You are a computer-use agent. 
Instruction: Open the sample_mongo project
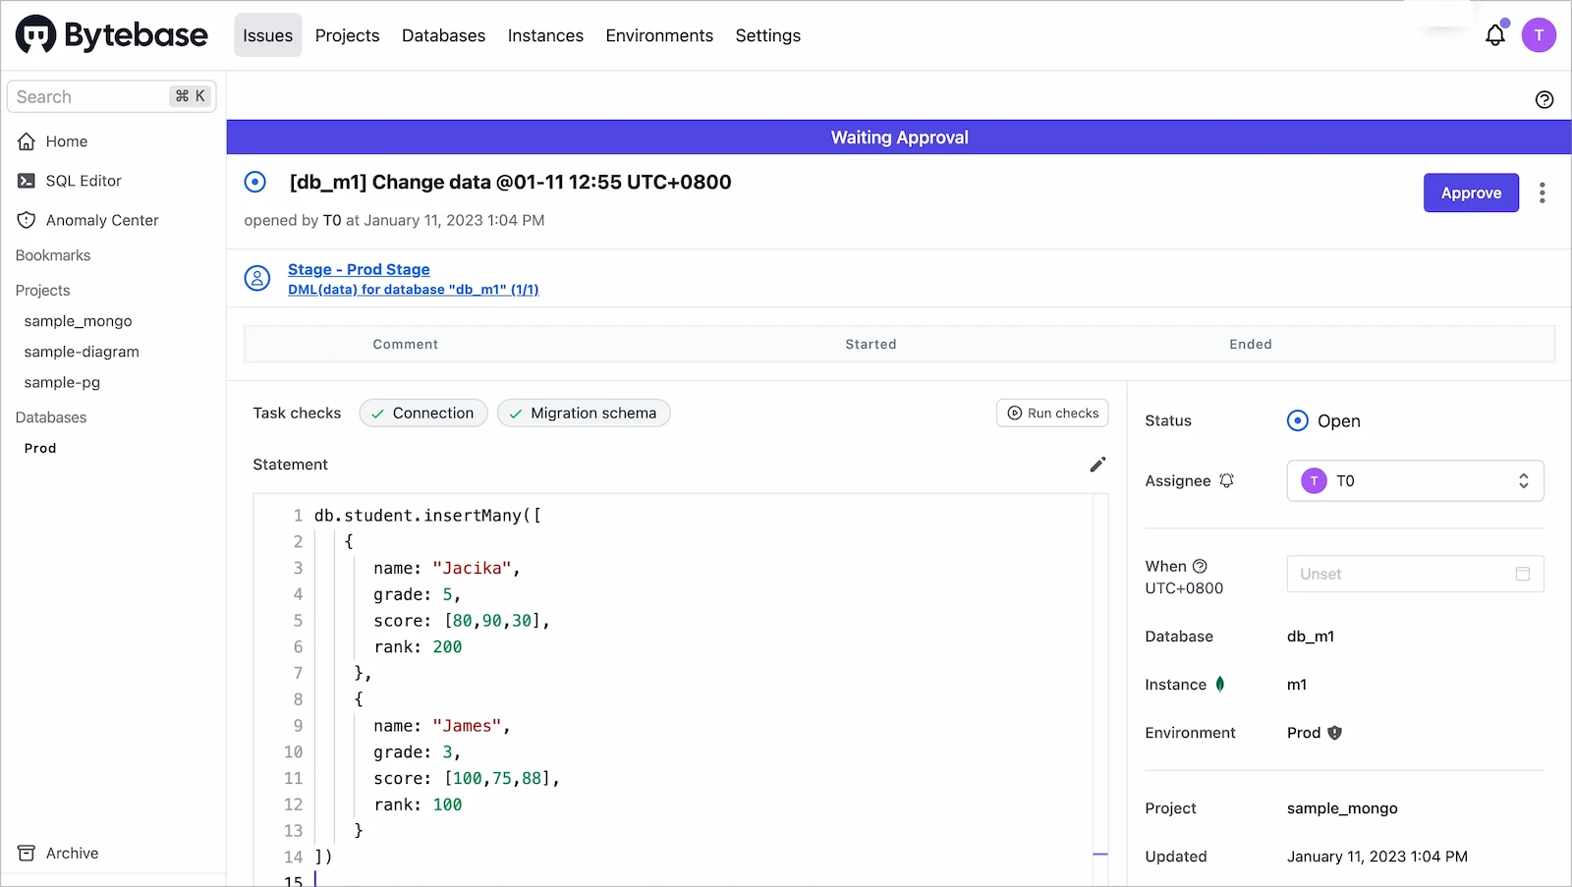[x=78, y=321]
